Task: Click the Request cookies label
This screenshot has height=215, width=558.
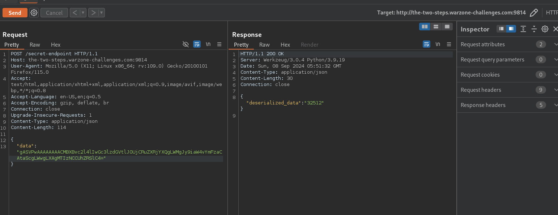Action: coord(480,75)
